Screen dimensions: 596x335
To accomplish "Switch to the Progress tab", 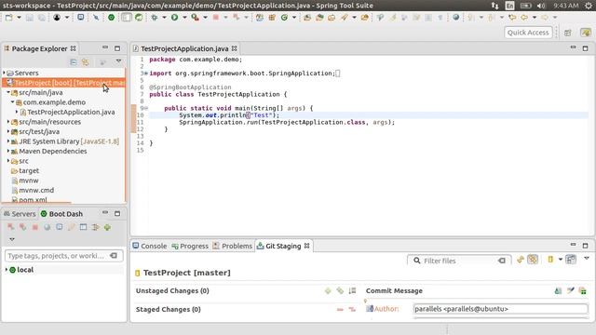I will (x=190, y=246).
